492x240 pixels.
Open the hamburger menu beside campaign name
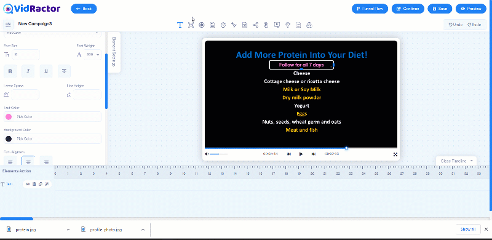point(8,25)
